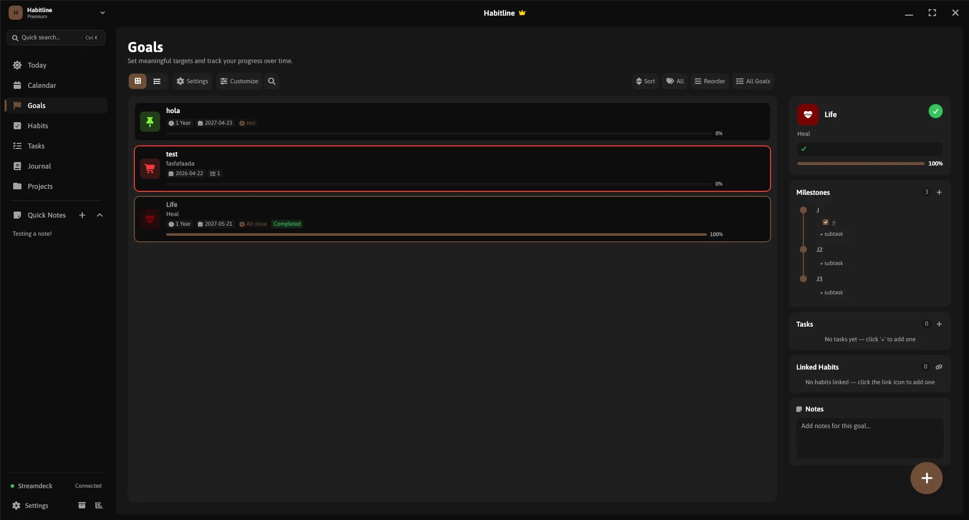Viewport: 969px width, 520px height.
Task: Open the Customize options
Action: (239, 81)
